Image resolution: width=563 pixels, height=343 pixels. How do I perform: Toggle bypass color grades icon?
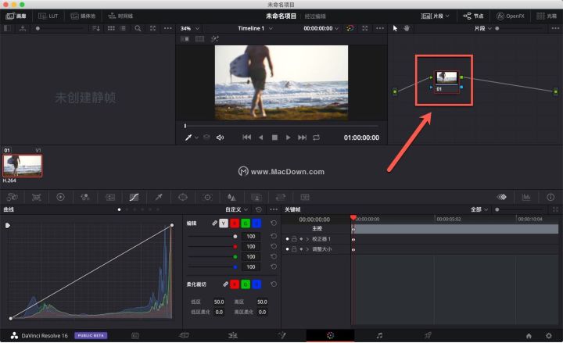[350, 28]
